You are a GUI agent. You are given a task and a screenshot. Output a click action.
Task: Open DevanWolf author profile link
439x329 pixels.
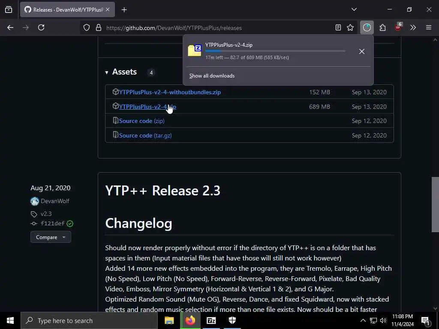click(55, 201)
